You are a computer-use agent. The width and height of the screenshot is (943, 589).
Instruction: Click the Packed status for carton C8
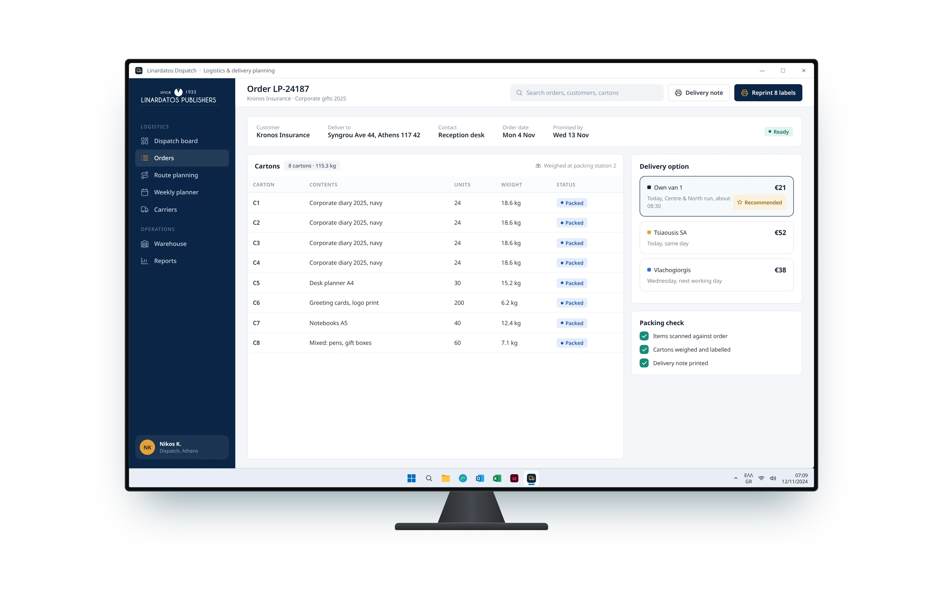tap(572, 343)
